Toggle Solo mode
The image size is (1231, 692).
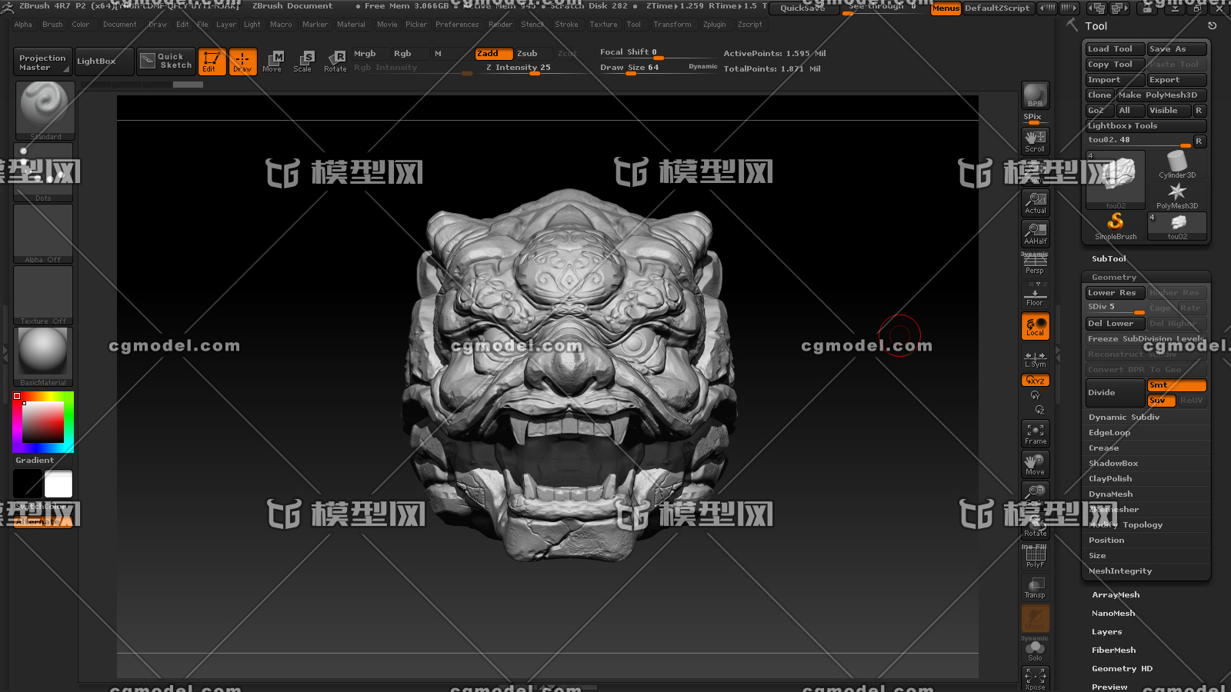(1035, 650)
